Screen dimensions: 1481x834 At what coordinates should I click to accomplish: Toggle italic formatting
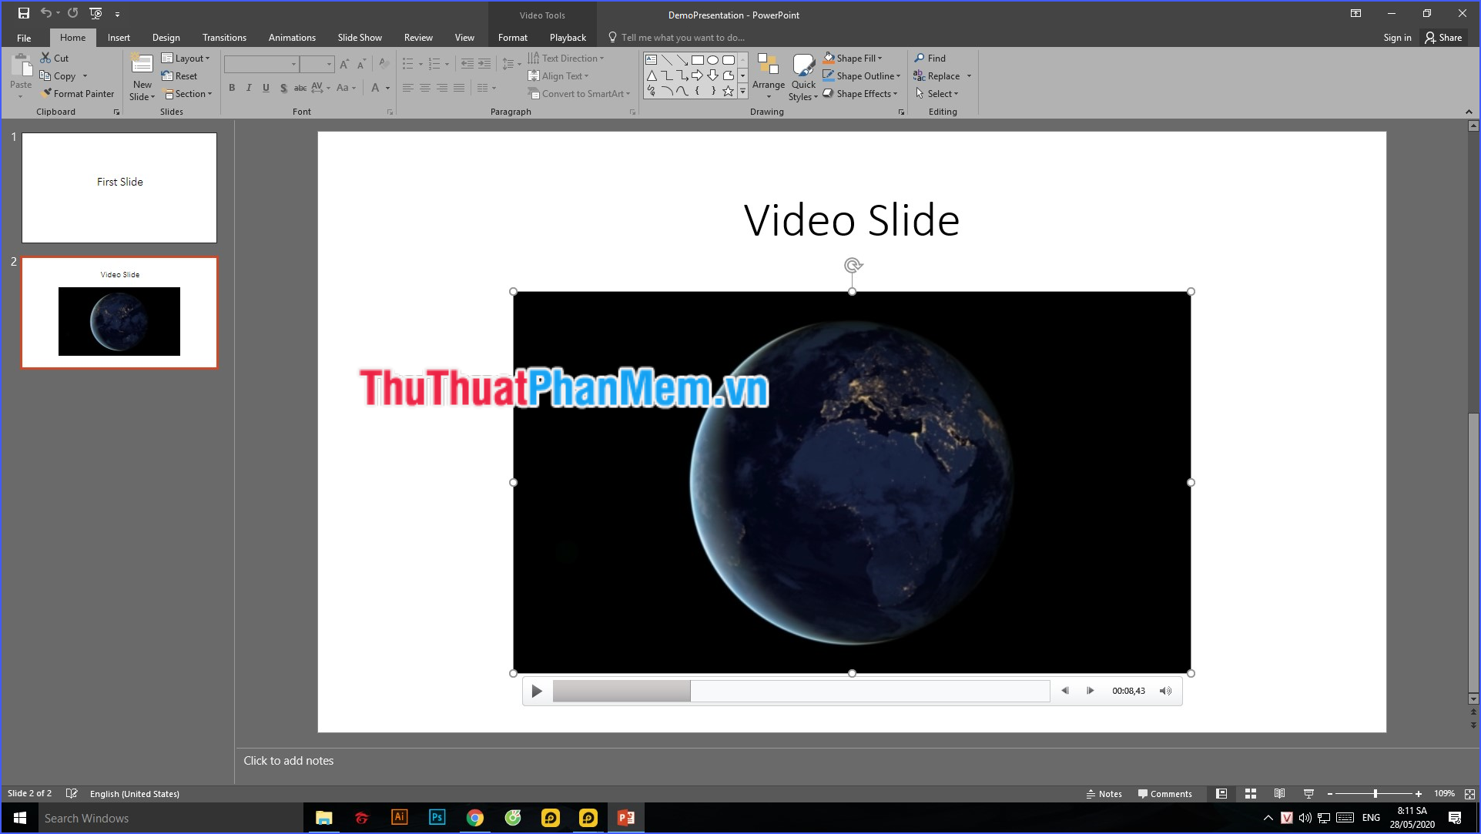248,88
